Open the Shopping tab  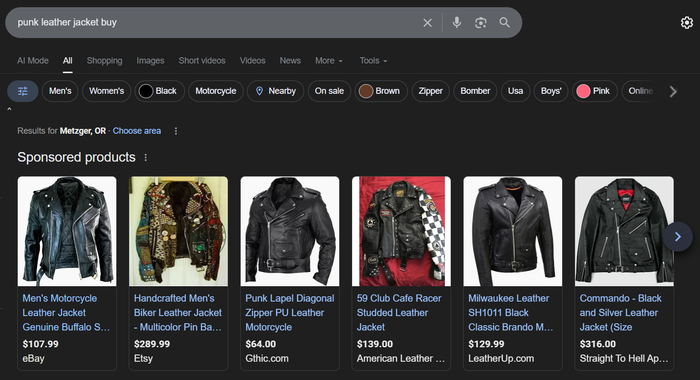[x=105, y=61]
